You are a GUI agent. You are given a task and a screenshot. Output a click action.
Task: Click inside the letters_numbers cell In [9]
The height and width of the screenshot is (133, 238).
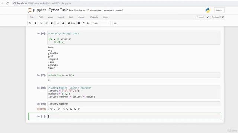click(134, 104)
